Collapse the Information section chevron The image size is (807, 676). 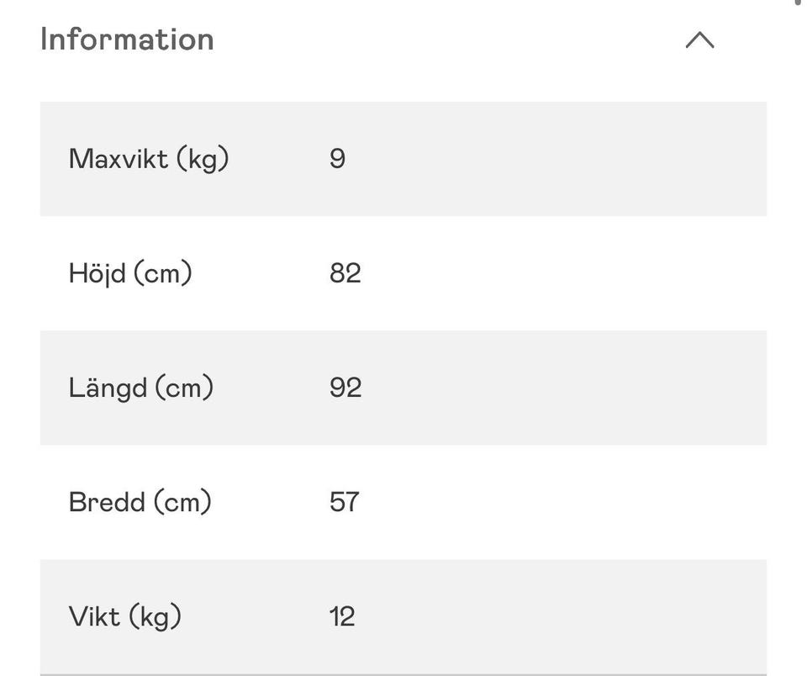point(699,40)
